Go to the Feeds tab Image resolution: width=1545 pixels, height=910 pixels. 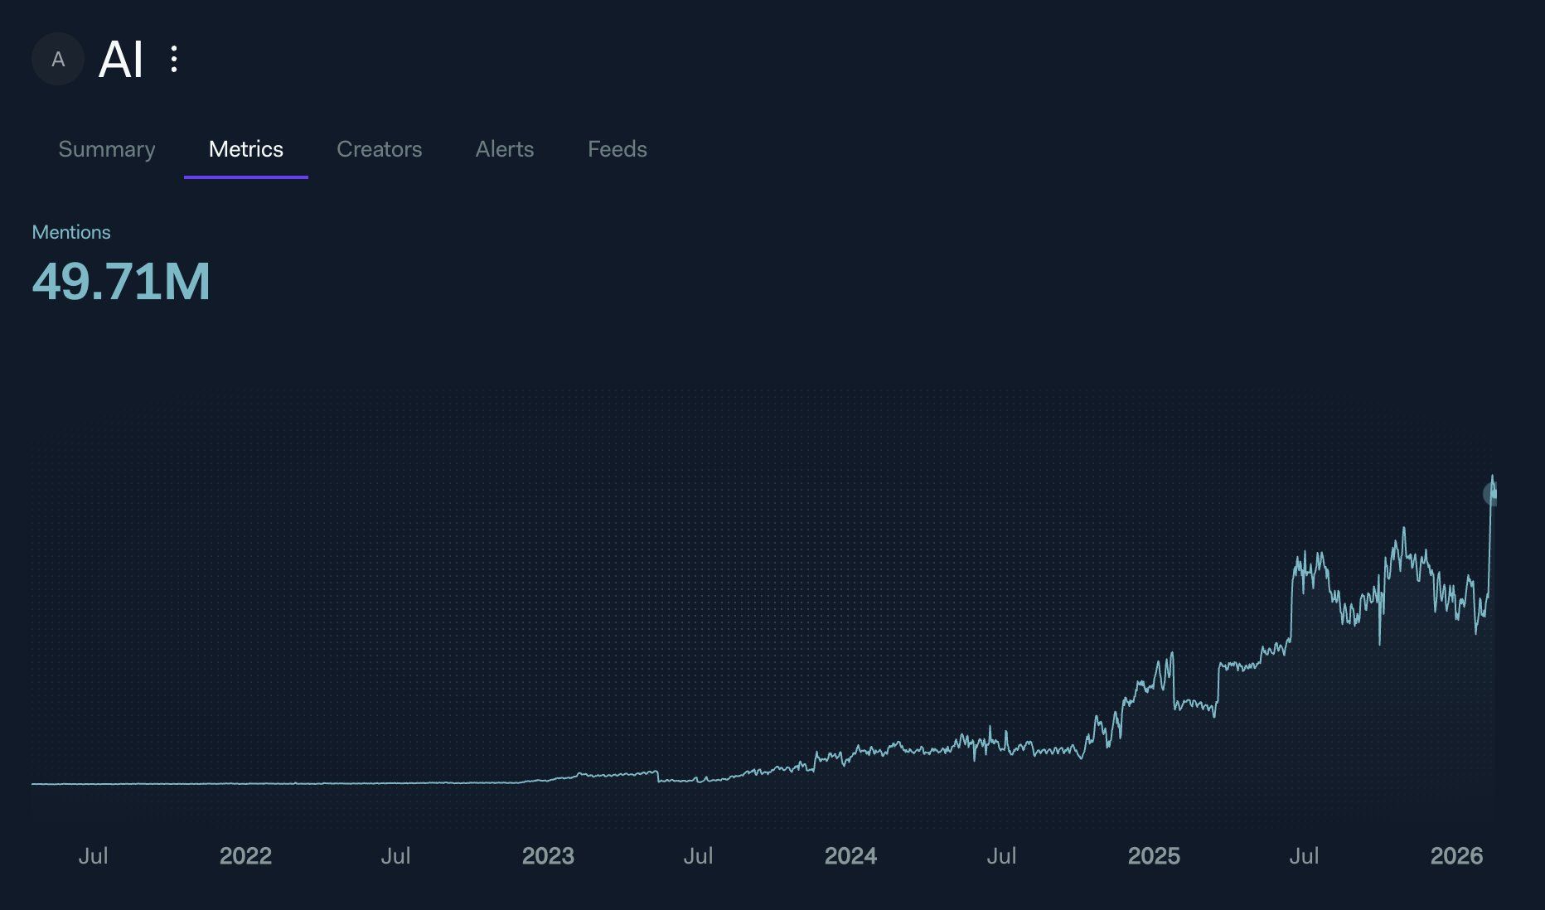(x=617, y=149)
